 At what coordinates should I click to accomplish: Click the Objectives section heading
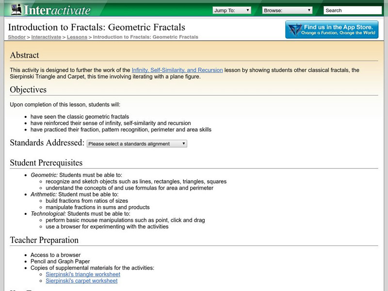28,90
